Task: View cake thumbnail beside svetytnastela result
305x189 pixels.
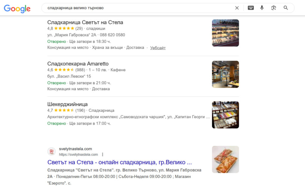Action: click(x=225, y=160)
